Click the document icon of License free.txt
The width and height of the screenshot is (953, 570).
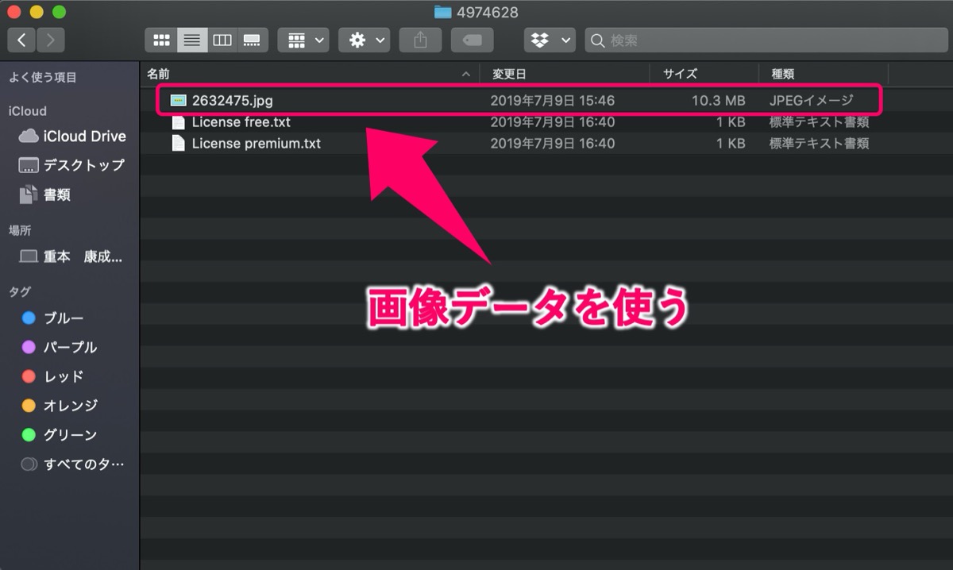coord(179,122)
